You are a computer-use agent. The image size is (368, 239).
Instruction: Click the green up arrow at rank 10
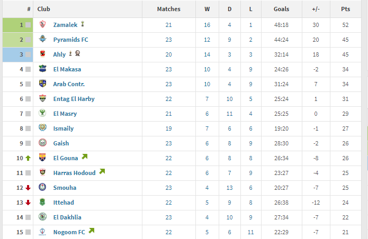coord(28,158)
